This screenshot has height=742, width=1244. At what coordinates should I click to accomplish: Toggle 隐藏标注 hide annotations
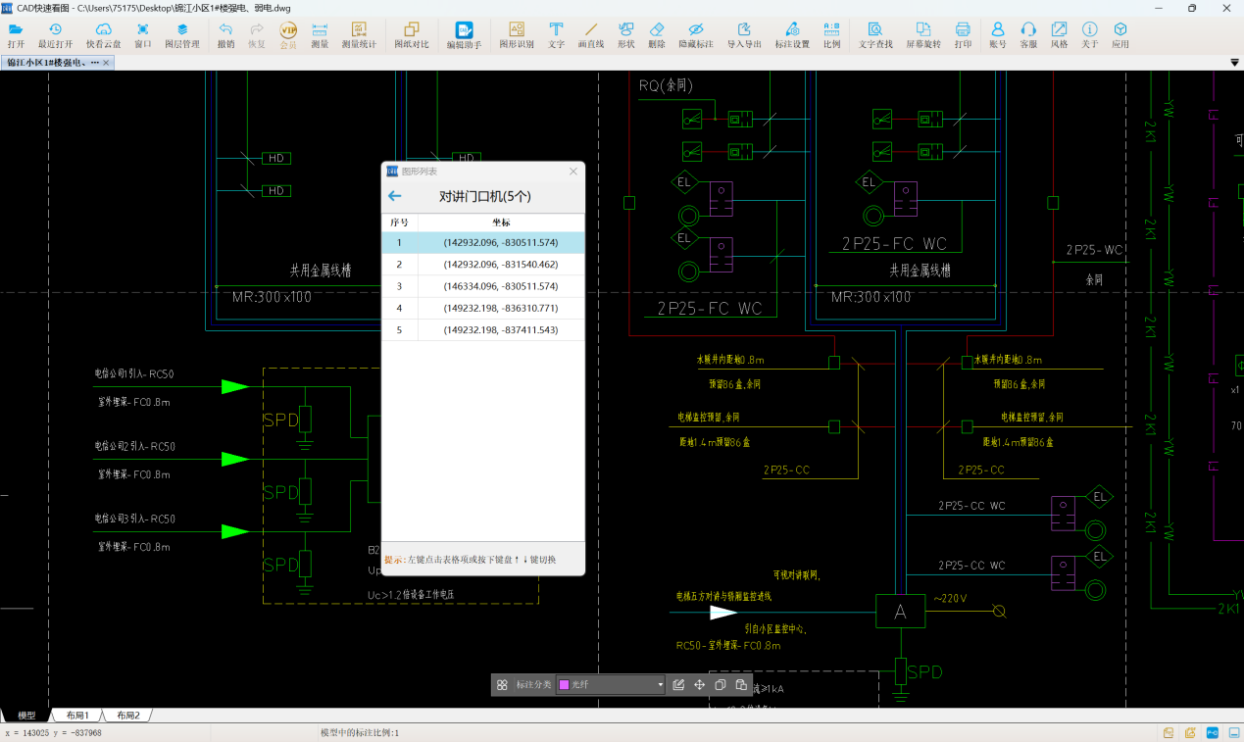tap(696, 34)
